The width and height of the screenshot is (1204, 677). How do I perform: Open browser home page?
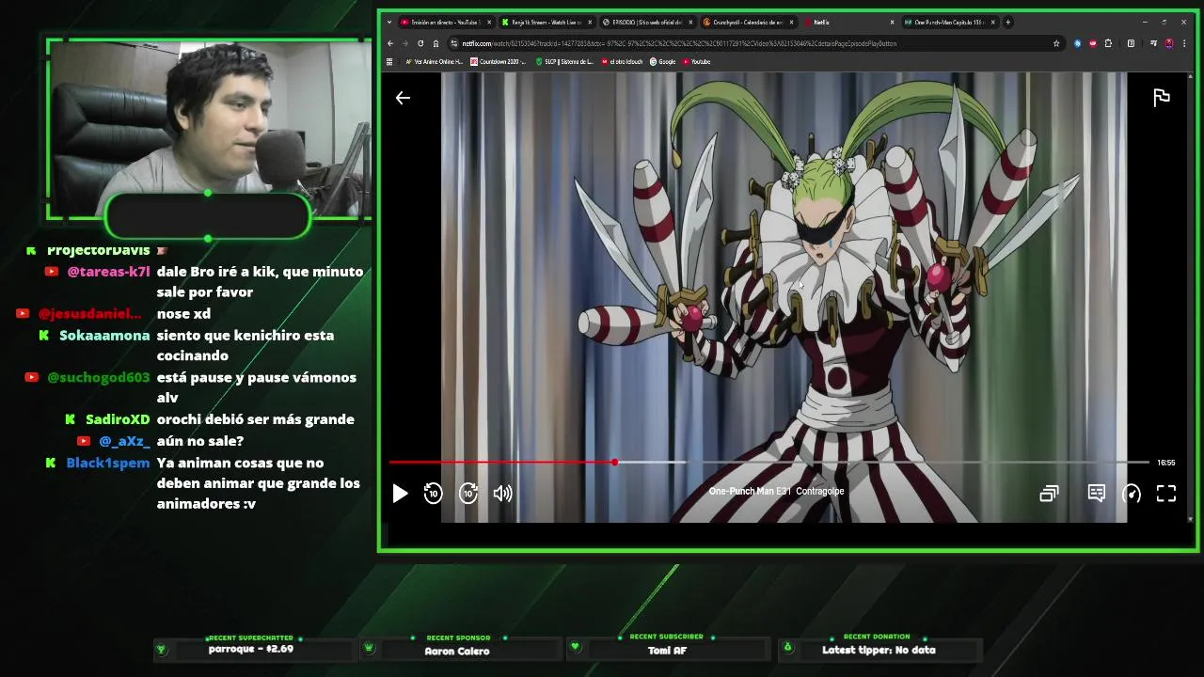point(436,43)
